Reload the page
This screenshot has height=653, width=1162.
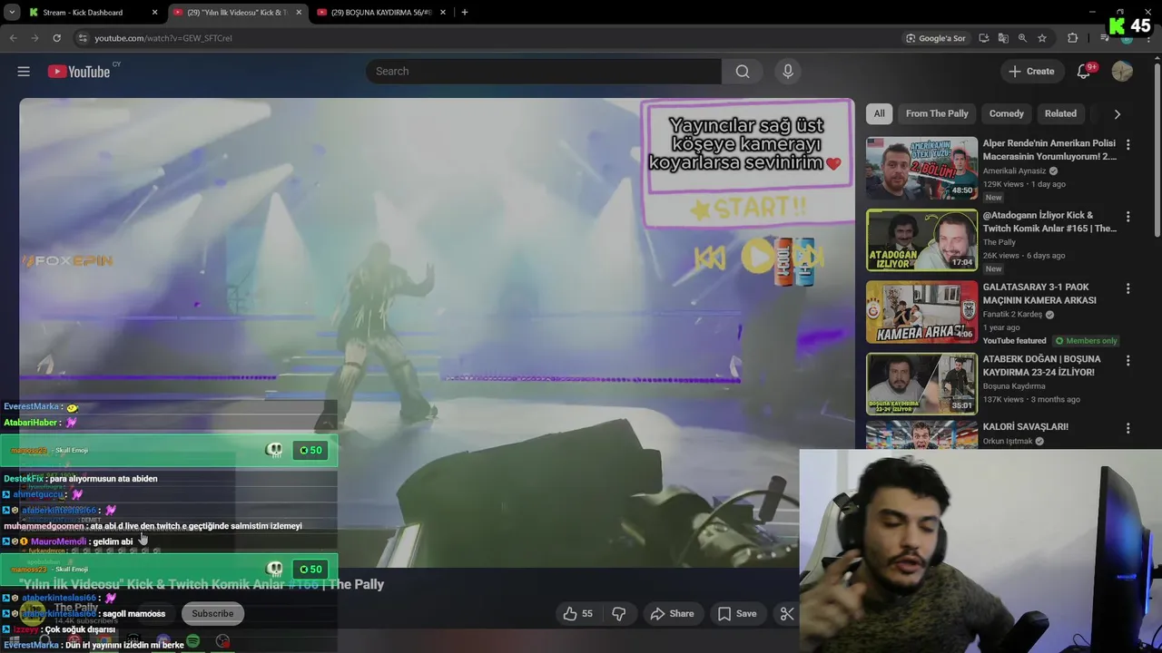click(56, 38)
